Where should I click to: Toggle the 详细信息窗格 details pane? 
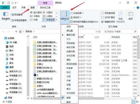19,20
